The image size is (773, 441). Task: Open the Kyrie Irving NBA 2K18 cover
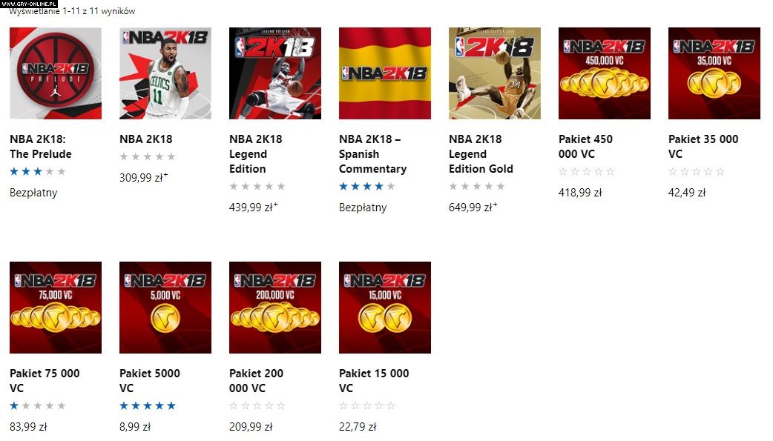tap(165, 73)
